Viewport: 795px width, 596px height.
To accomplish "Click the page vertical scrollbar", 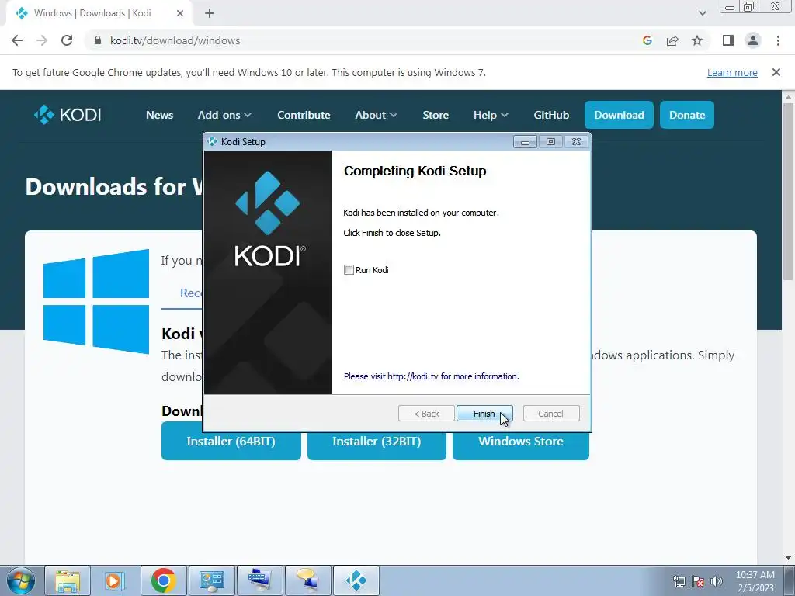I will coord(788,192).
